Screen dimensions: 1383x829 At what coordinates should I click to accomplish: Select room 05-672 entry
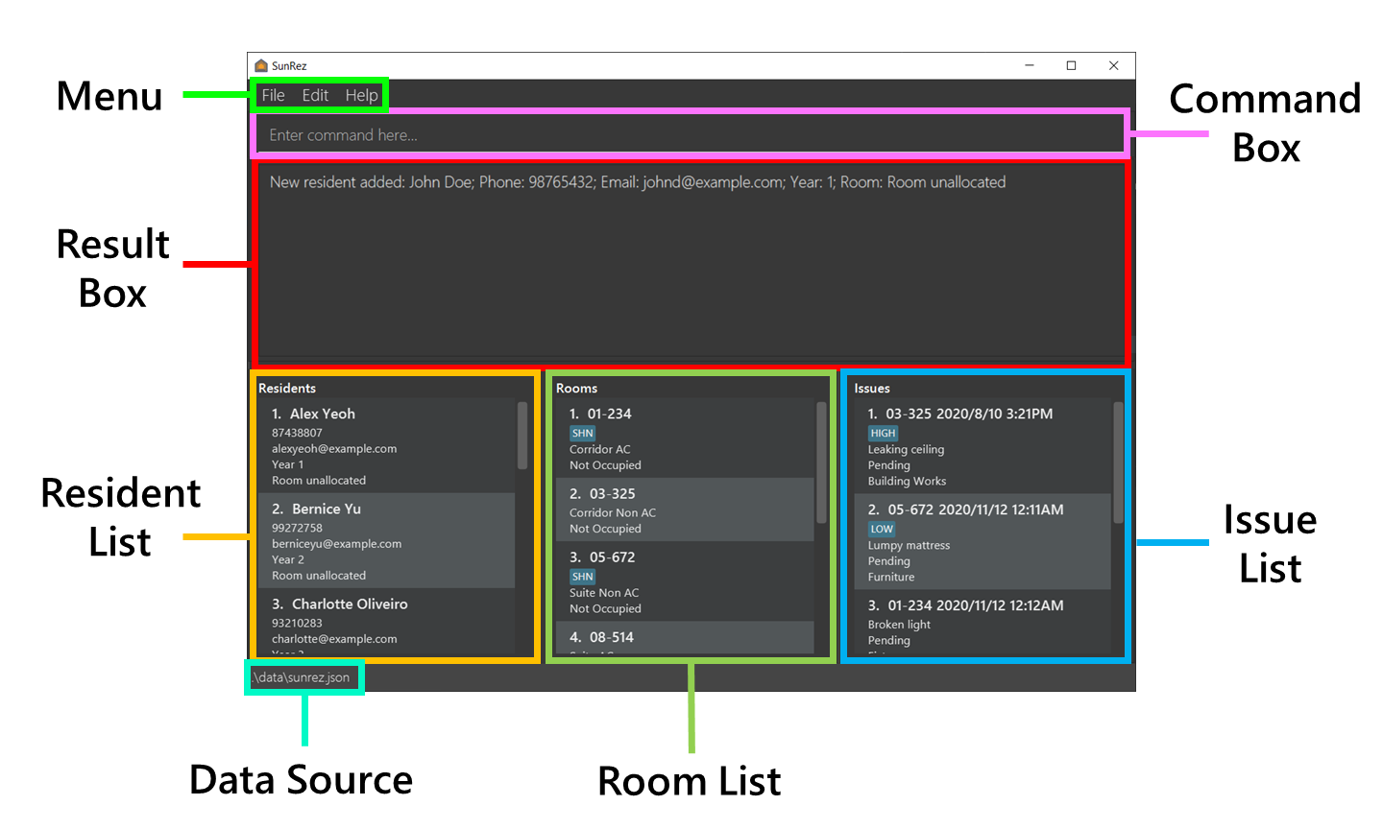(x=685, y=581)
